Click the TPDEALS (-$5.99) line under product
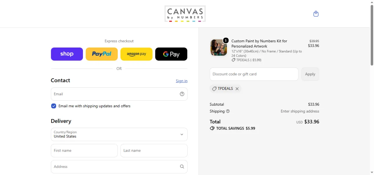 pos(247,60)
